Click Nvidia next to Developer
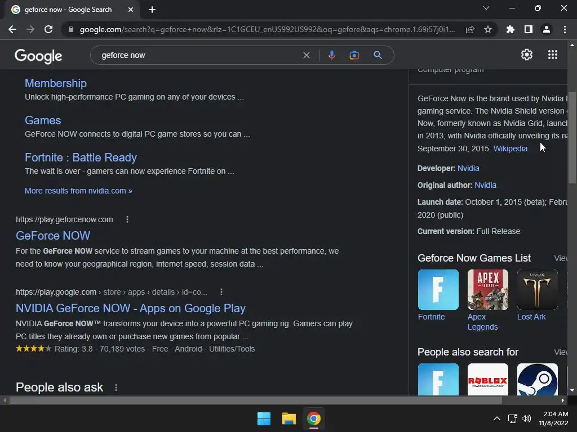 [x=468, y=168]
